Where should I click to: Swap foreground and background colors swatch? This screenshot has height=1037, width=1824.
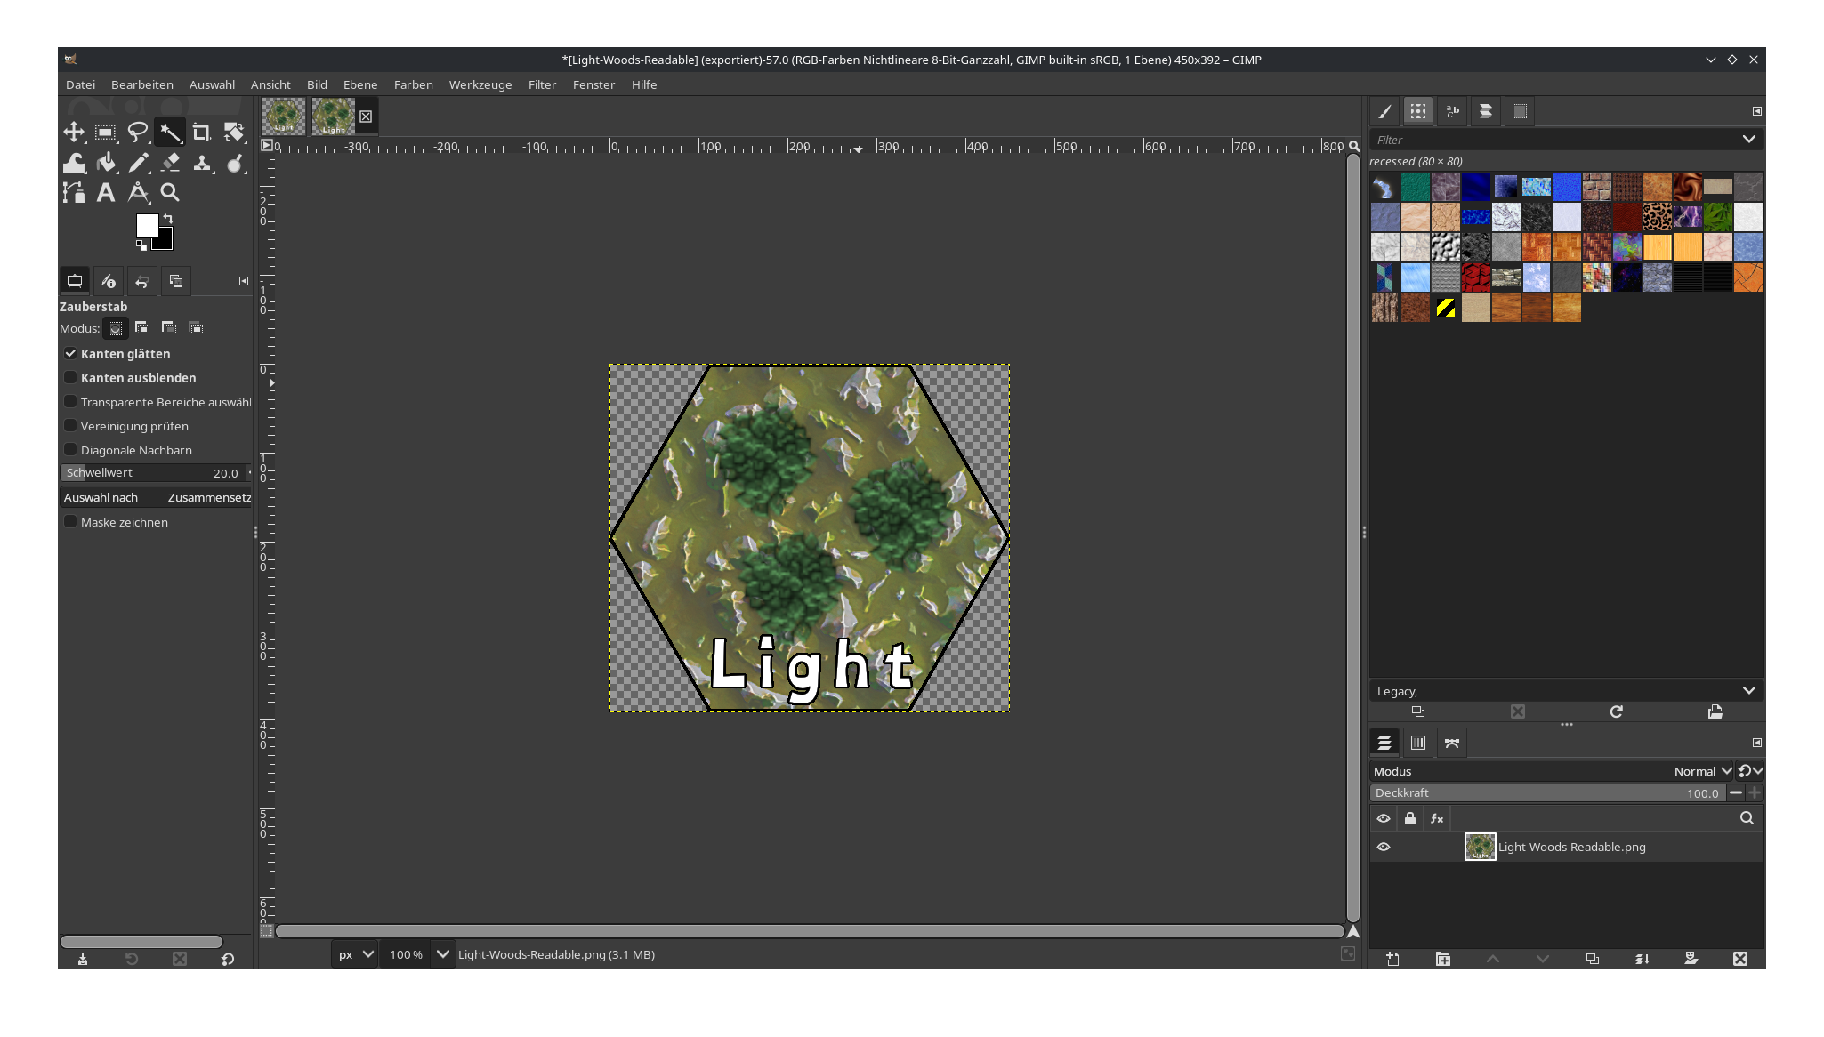click(x=167, y=219)
